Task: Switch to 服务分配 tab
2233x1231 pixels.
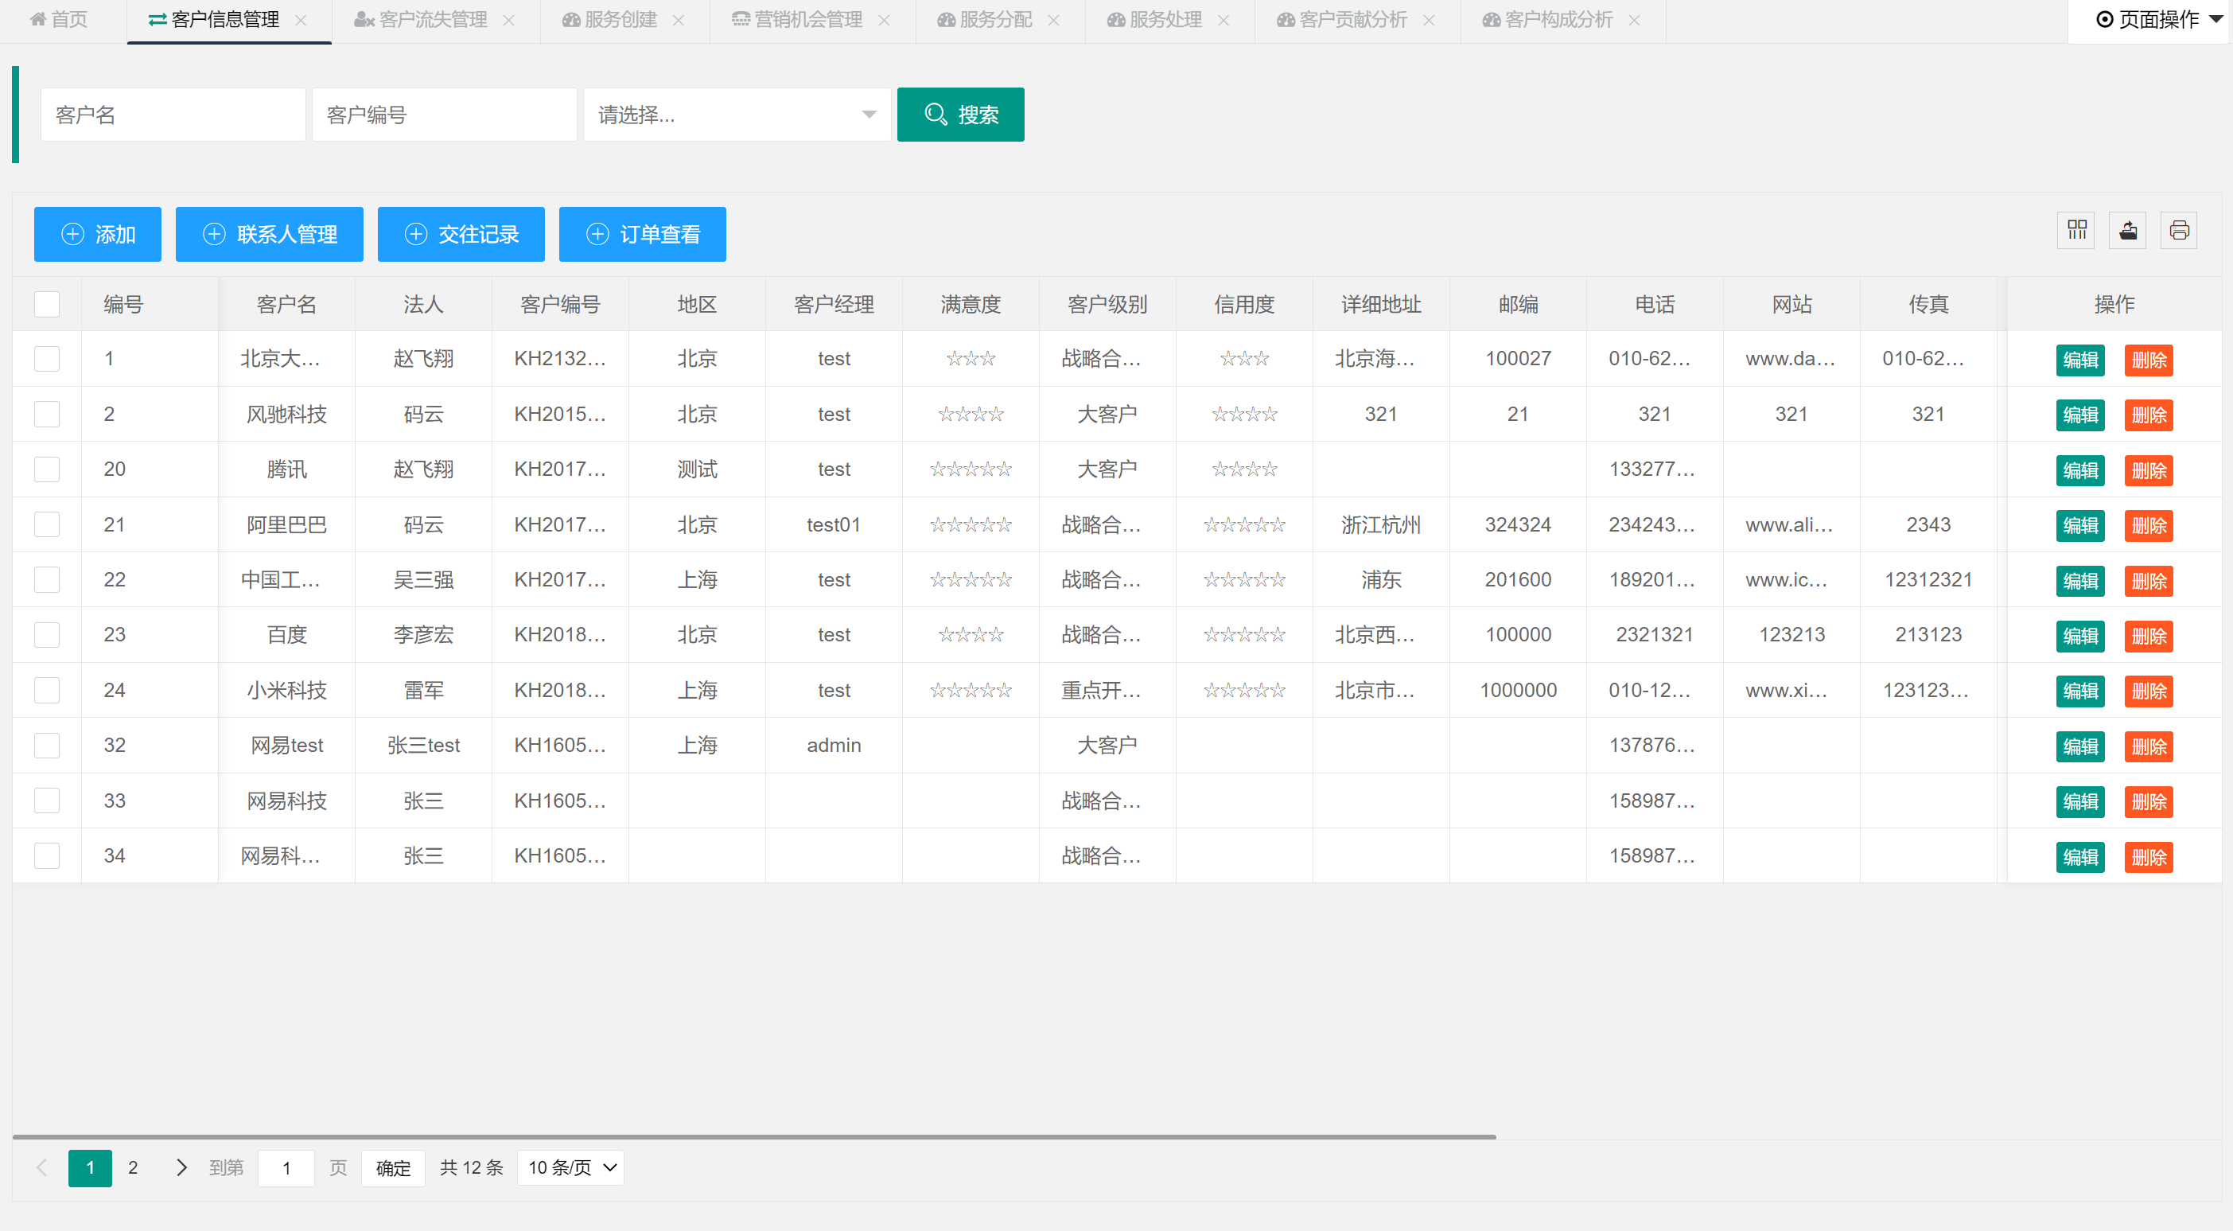Action: pos(985,20)
